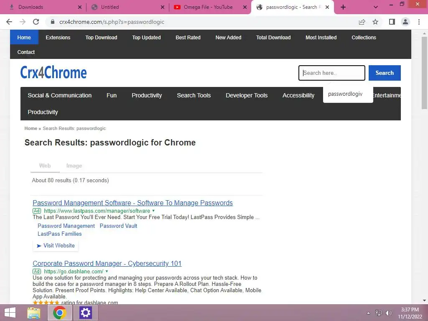Select the Image results tab
The width and height of the screenshot is (428, 321).
pos(74,166)
